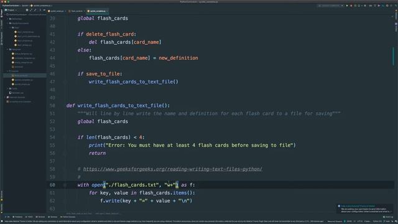This screenshot has height=224, width=398.
Task: Click the "w+" mode string on line 60
Action: point(170,185)
